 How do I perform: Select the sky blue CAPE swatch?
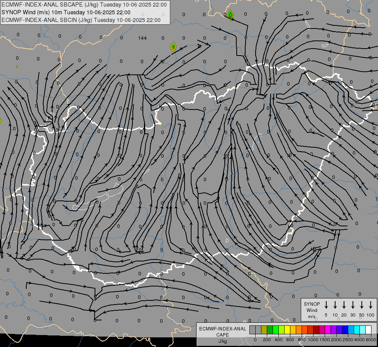pos(351,330)
